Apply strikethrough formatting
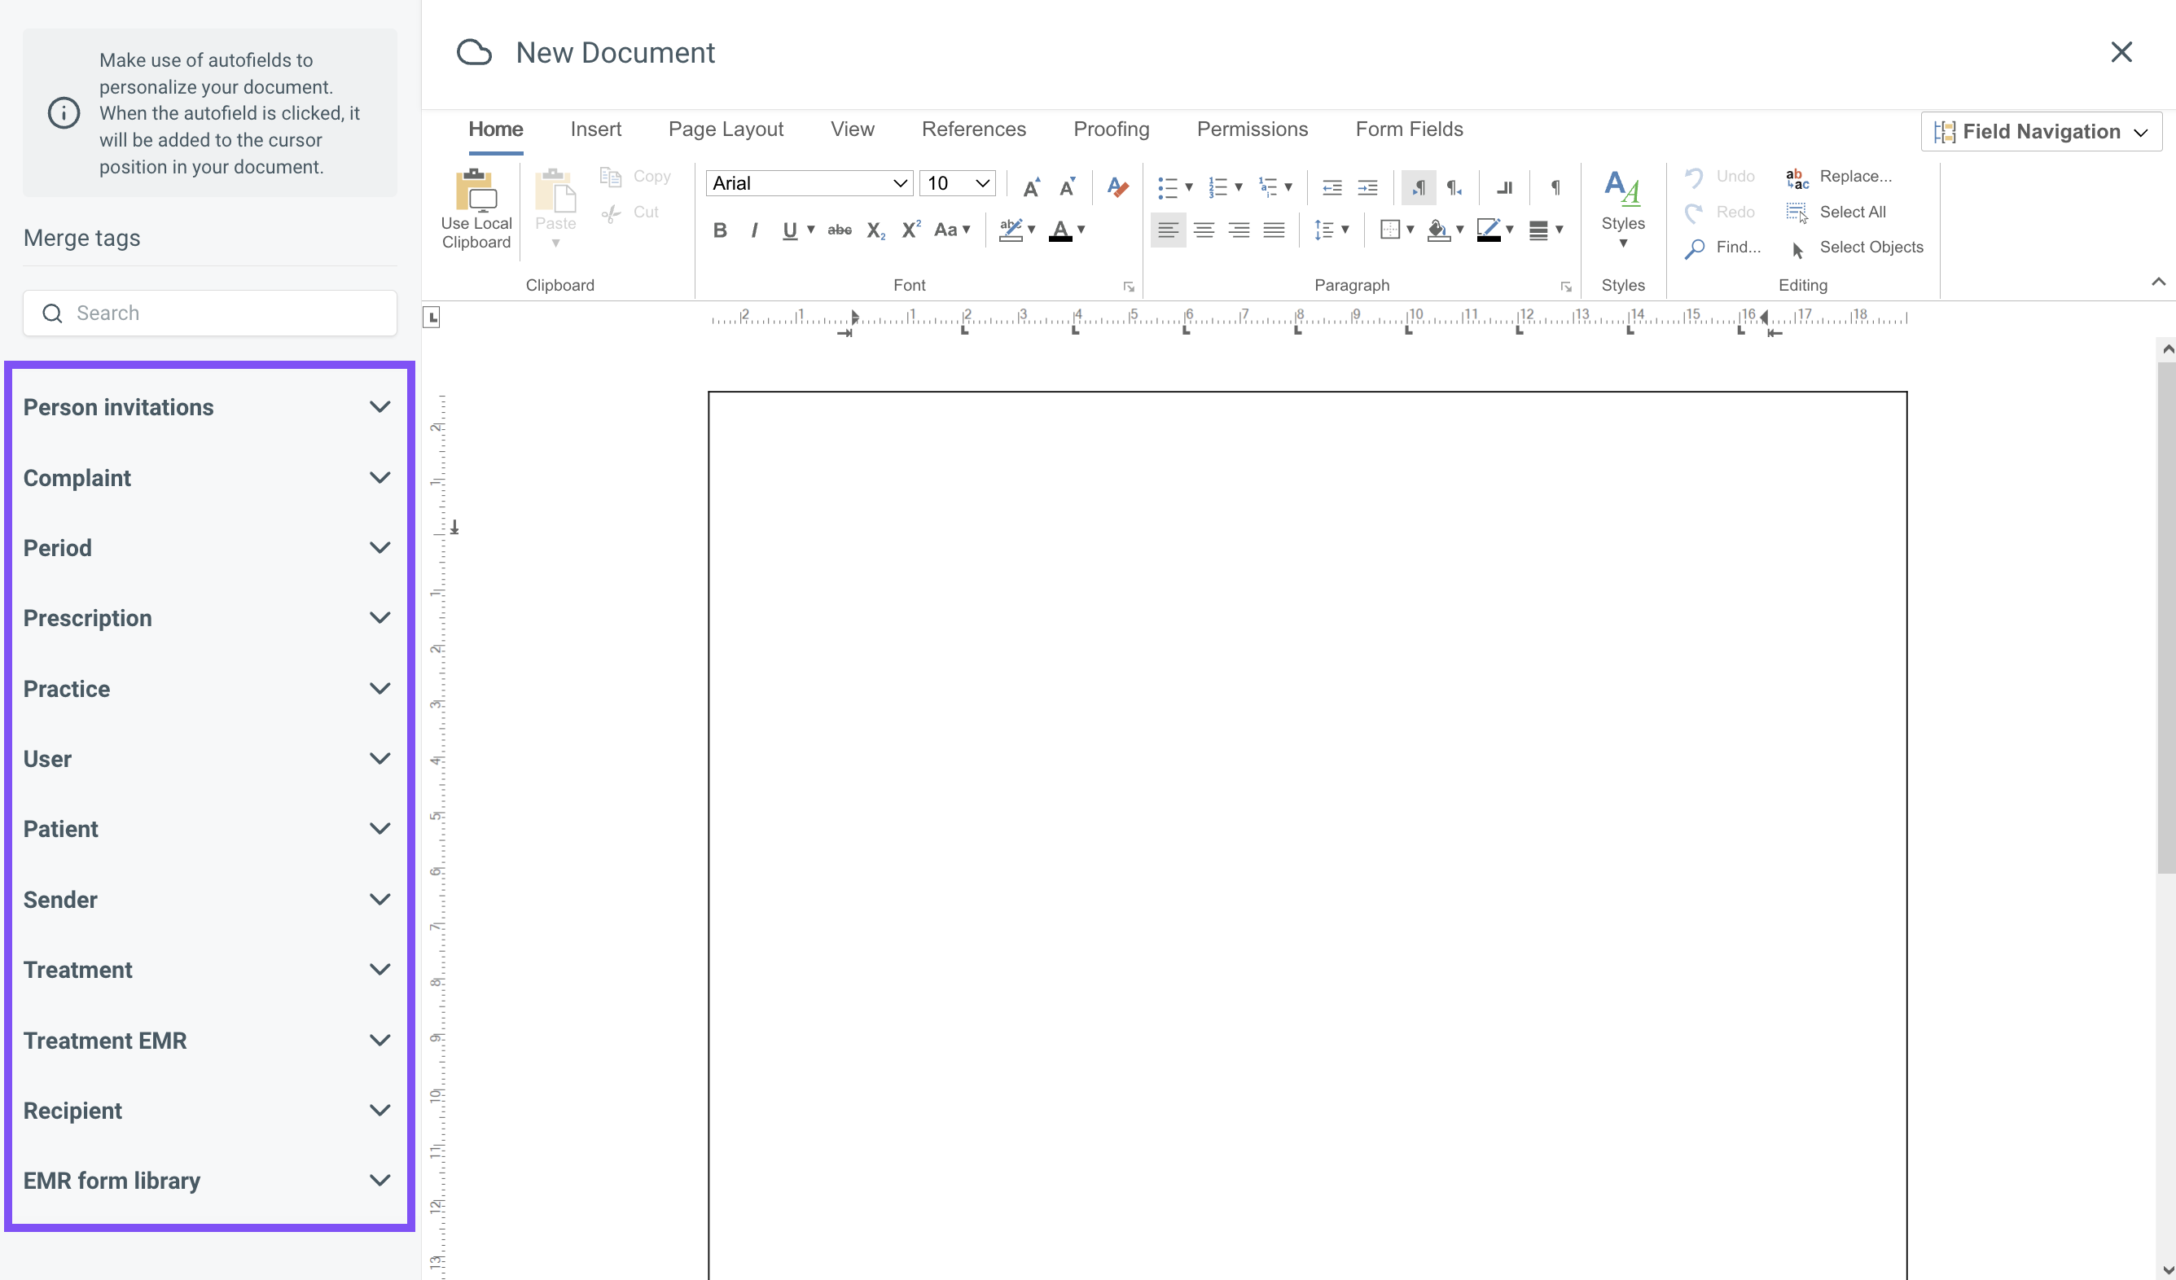This screenshot has height=1280, width=2176. 840,230
